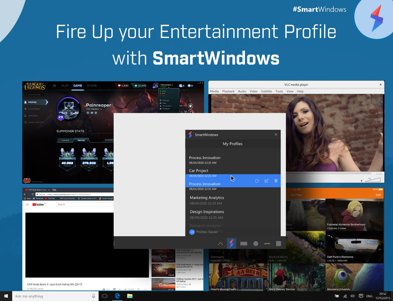Viewport: 393px width, 301px height.
Task: Edit the selected Process Innovation profile
Action: [266, 181]
